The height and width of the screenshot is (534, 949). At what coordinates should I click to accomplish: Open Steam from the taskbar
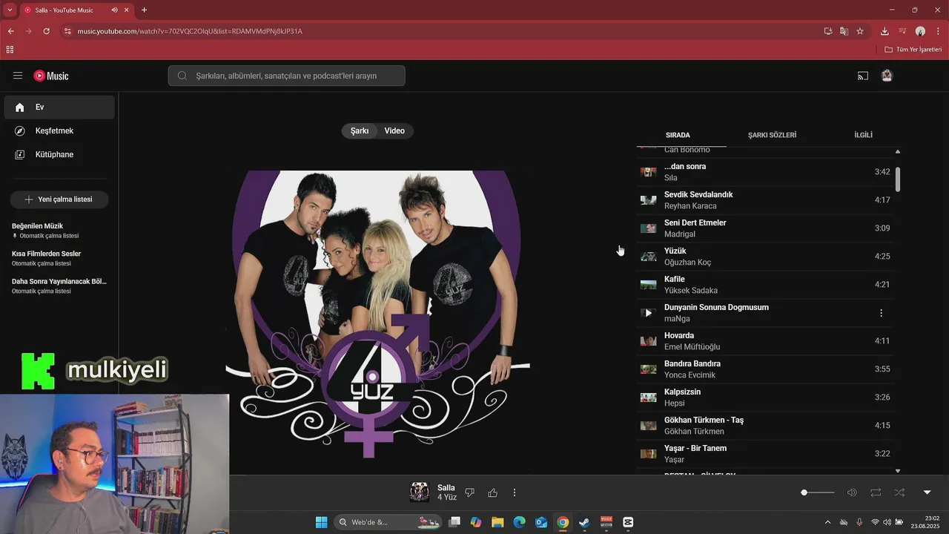pos(584,522)
